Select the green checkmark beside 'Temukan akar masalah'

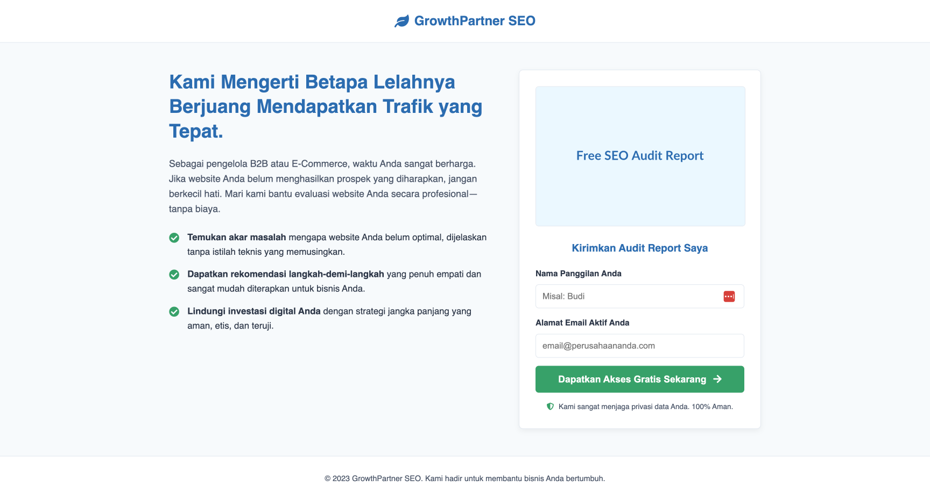[x=174, y=237]
